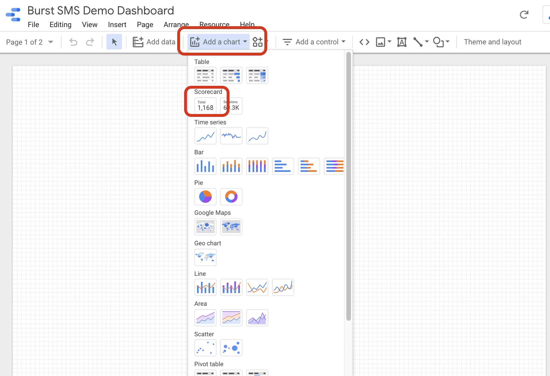Image resolution: width=550 pixels, height=376 pixels.
Task: Click the Burst SMS Demo Dashboard title
Action: (101, 11)
